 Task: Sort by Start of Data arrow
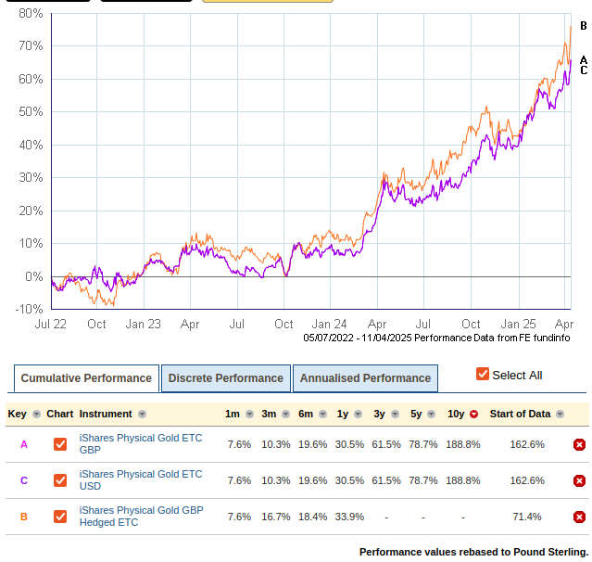(x=560, y=415)
